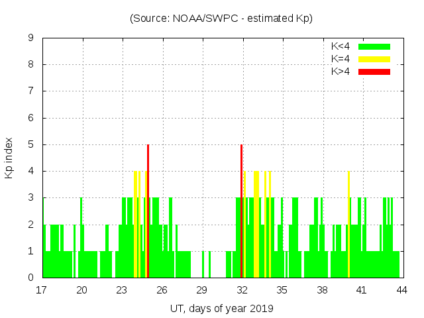The width and height of the screenshot is (424, 318).
Task: Click the red K>4 legend swatch
Action: (374, 72)
